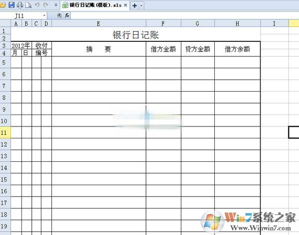Viewport: 299px width, 235px height.
Task: Click the 贷方金额 header cell
Action: click(198, 49)
